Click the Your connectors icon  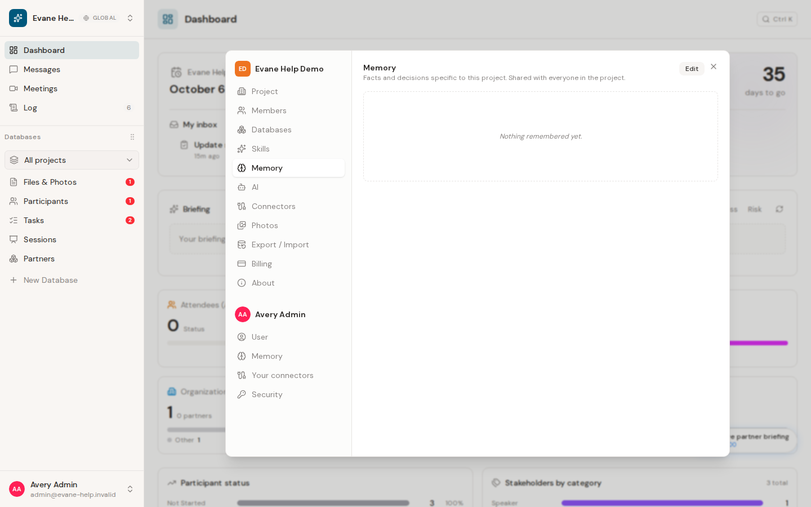(242, 375)
